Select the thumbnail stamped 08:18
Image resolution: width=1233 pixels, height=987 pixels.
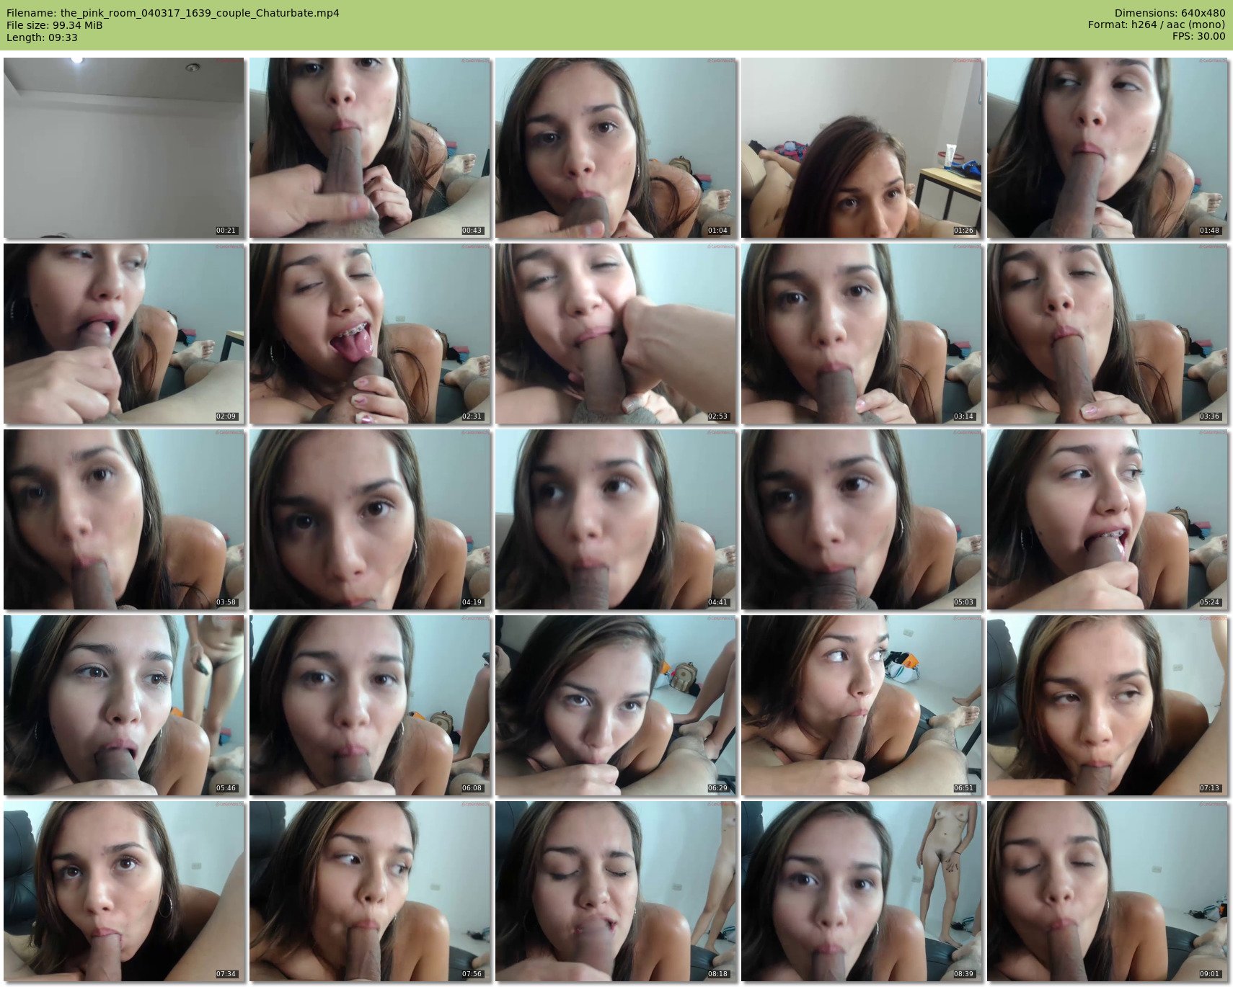(x=616, y=891)
